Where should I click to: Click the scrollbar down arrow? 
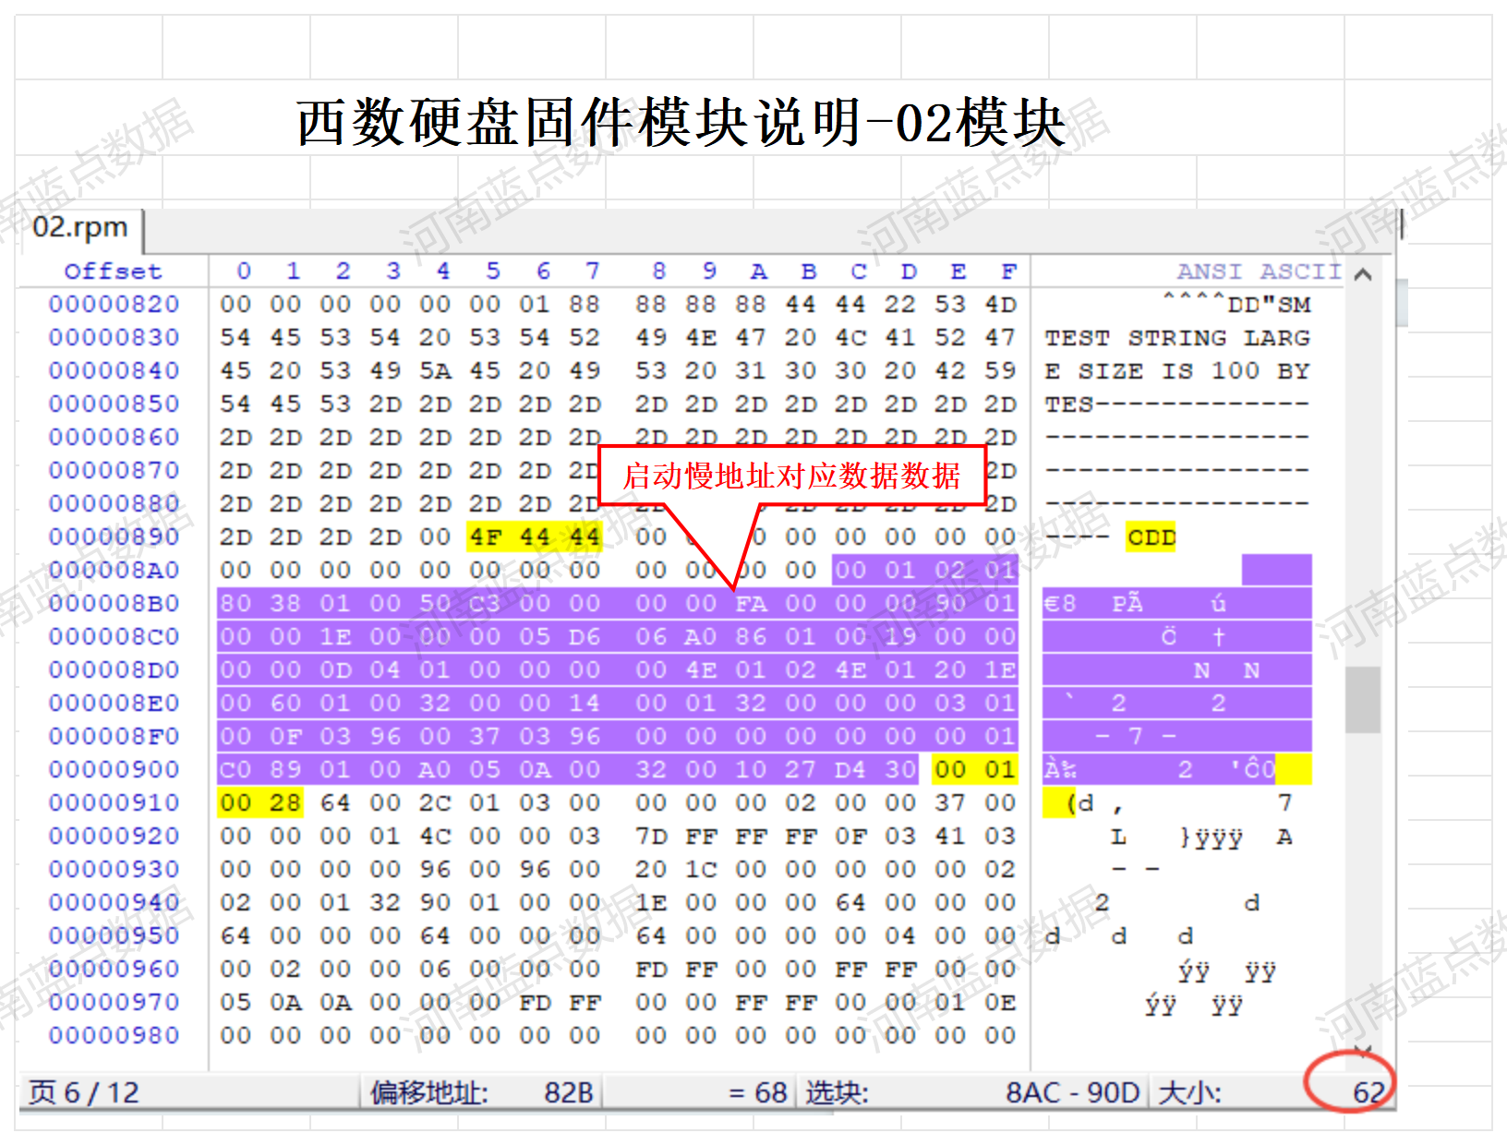pyautogui.click(x=1361, y=1051)
